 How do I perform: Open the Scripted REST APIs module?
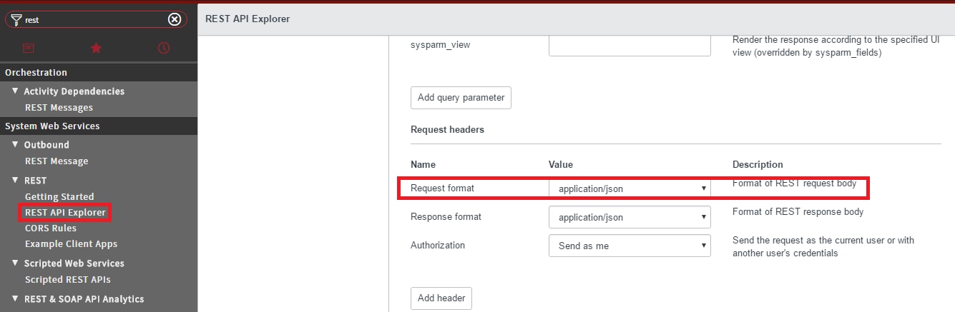[68, 279]
